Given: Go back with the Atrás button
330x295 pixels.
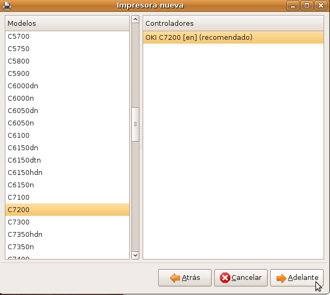Looking at the screenshot, I should coord(185,278).
